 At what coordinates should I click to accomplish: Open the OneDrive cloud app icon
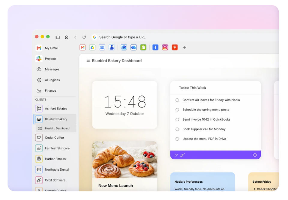click(x=133, y=48)
